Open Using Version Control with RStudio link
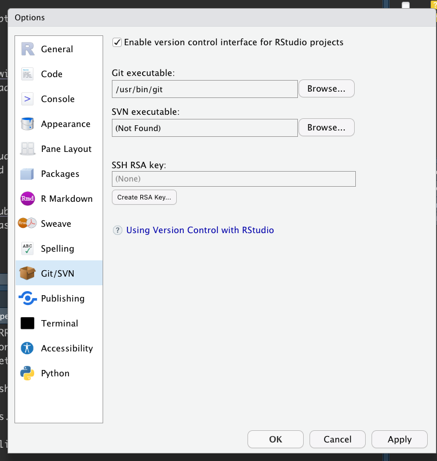The height and width of the screenshot is (461, 437). [x=199, y=230]
